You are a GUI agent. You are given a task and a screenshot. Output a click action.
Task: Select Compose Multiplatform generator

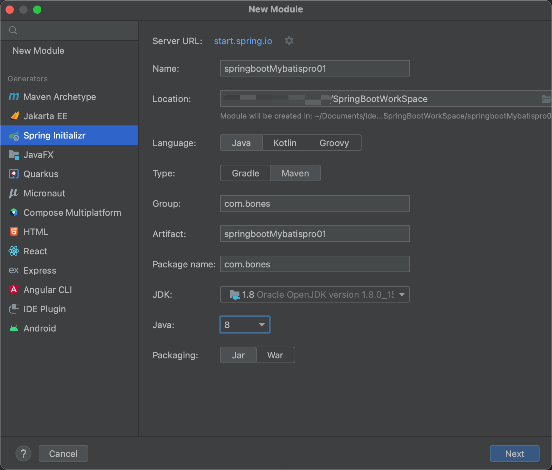tap(69, 213)
